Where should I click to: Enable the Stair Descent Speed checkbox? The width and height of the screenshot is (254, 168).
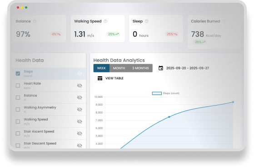18,145
